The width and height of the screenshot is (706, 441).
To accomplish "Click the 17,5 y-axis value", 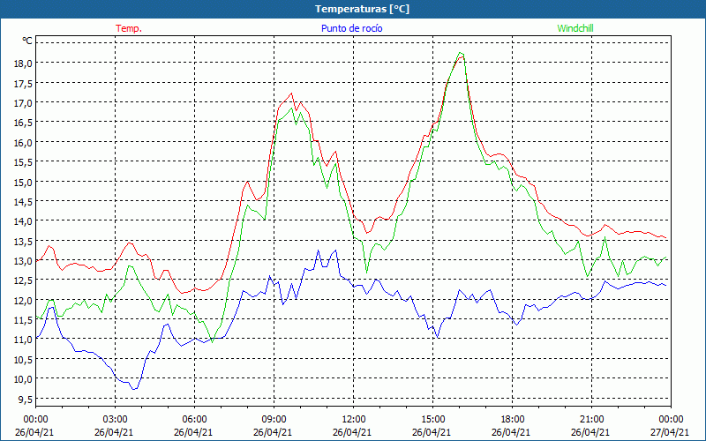I will [24, 83].
